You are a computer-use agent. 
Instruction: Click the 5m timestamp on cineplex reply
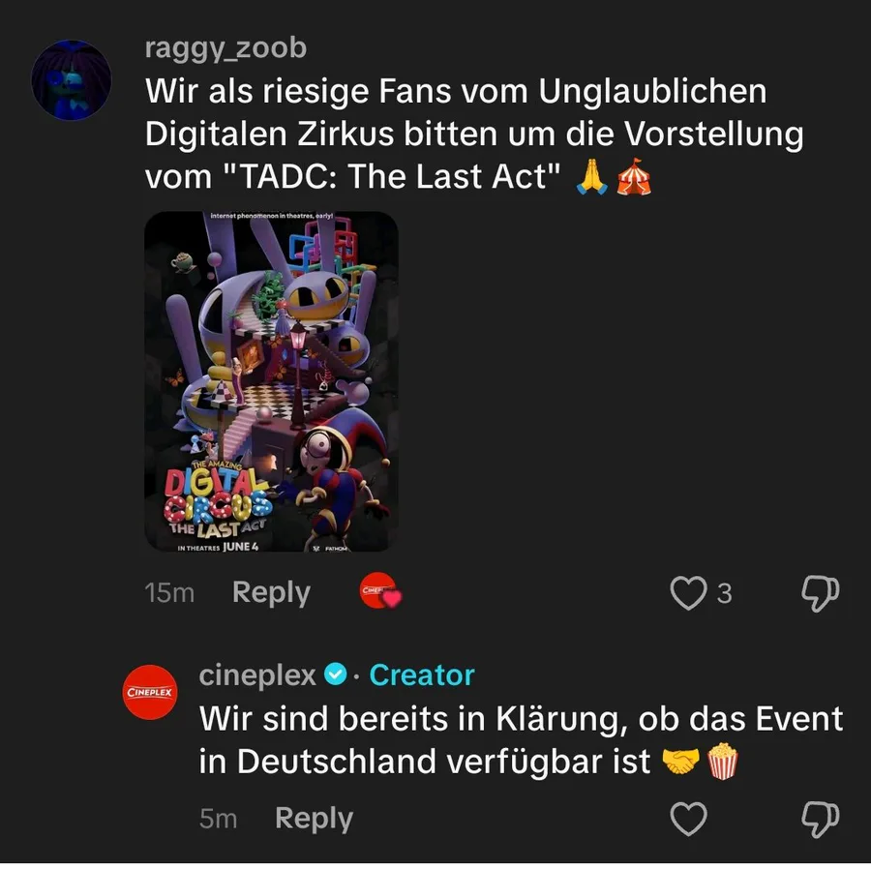click(x=219, y=819)
